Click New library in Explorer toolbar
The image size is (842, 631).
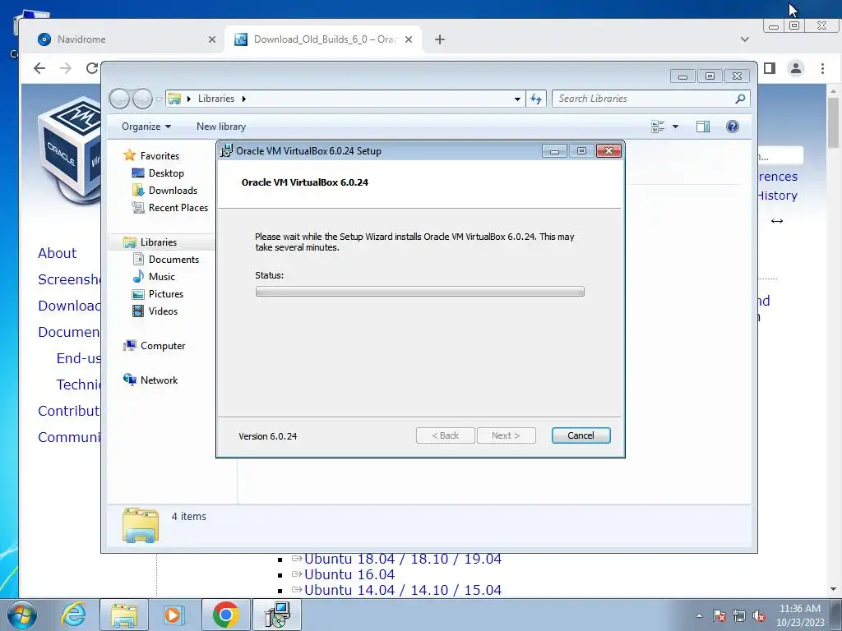[x=220, y=127]
